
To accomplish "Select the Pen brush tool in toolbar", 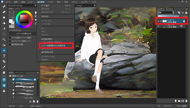I will pyautogui.click(x=4, y=7).
